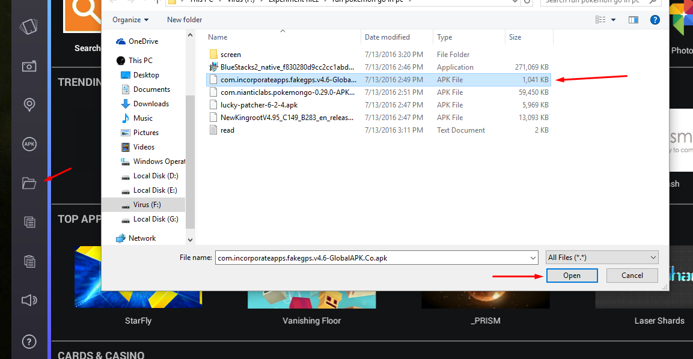Click the File name input field
This screenshot has height=359, width=693.
tap(371, 258)
